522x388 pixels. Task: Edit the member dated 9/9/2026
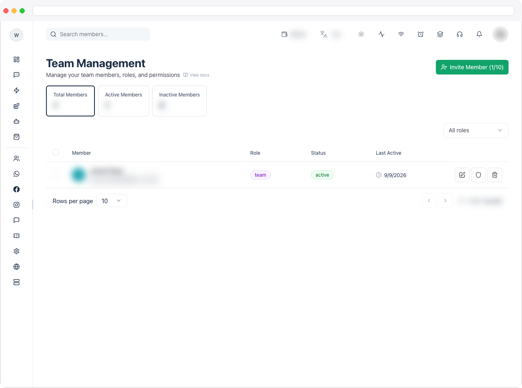click(x=462, y=175)
